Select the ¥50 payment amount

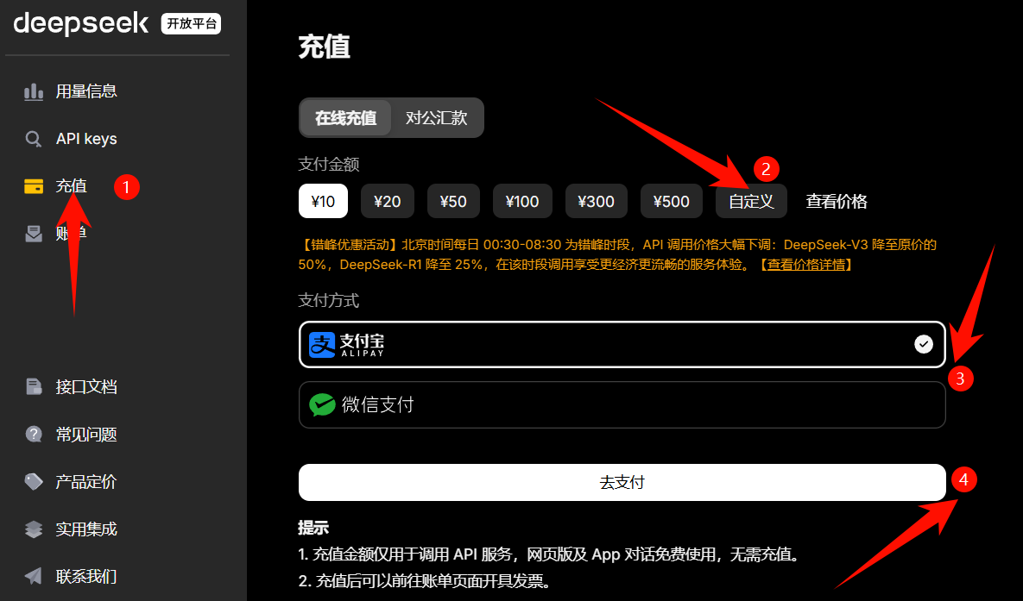point(453,202)
